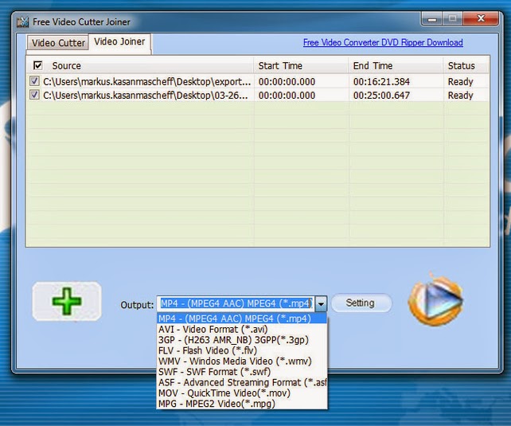Select the Video Joiner tab
Screen dimensions: 511x426
119,41
